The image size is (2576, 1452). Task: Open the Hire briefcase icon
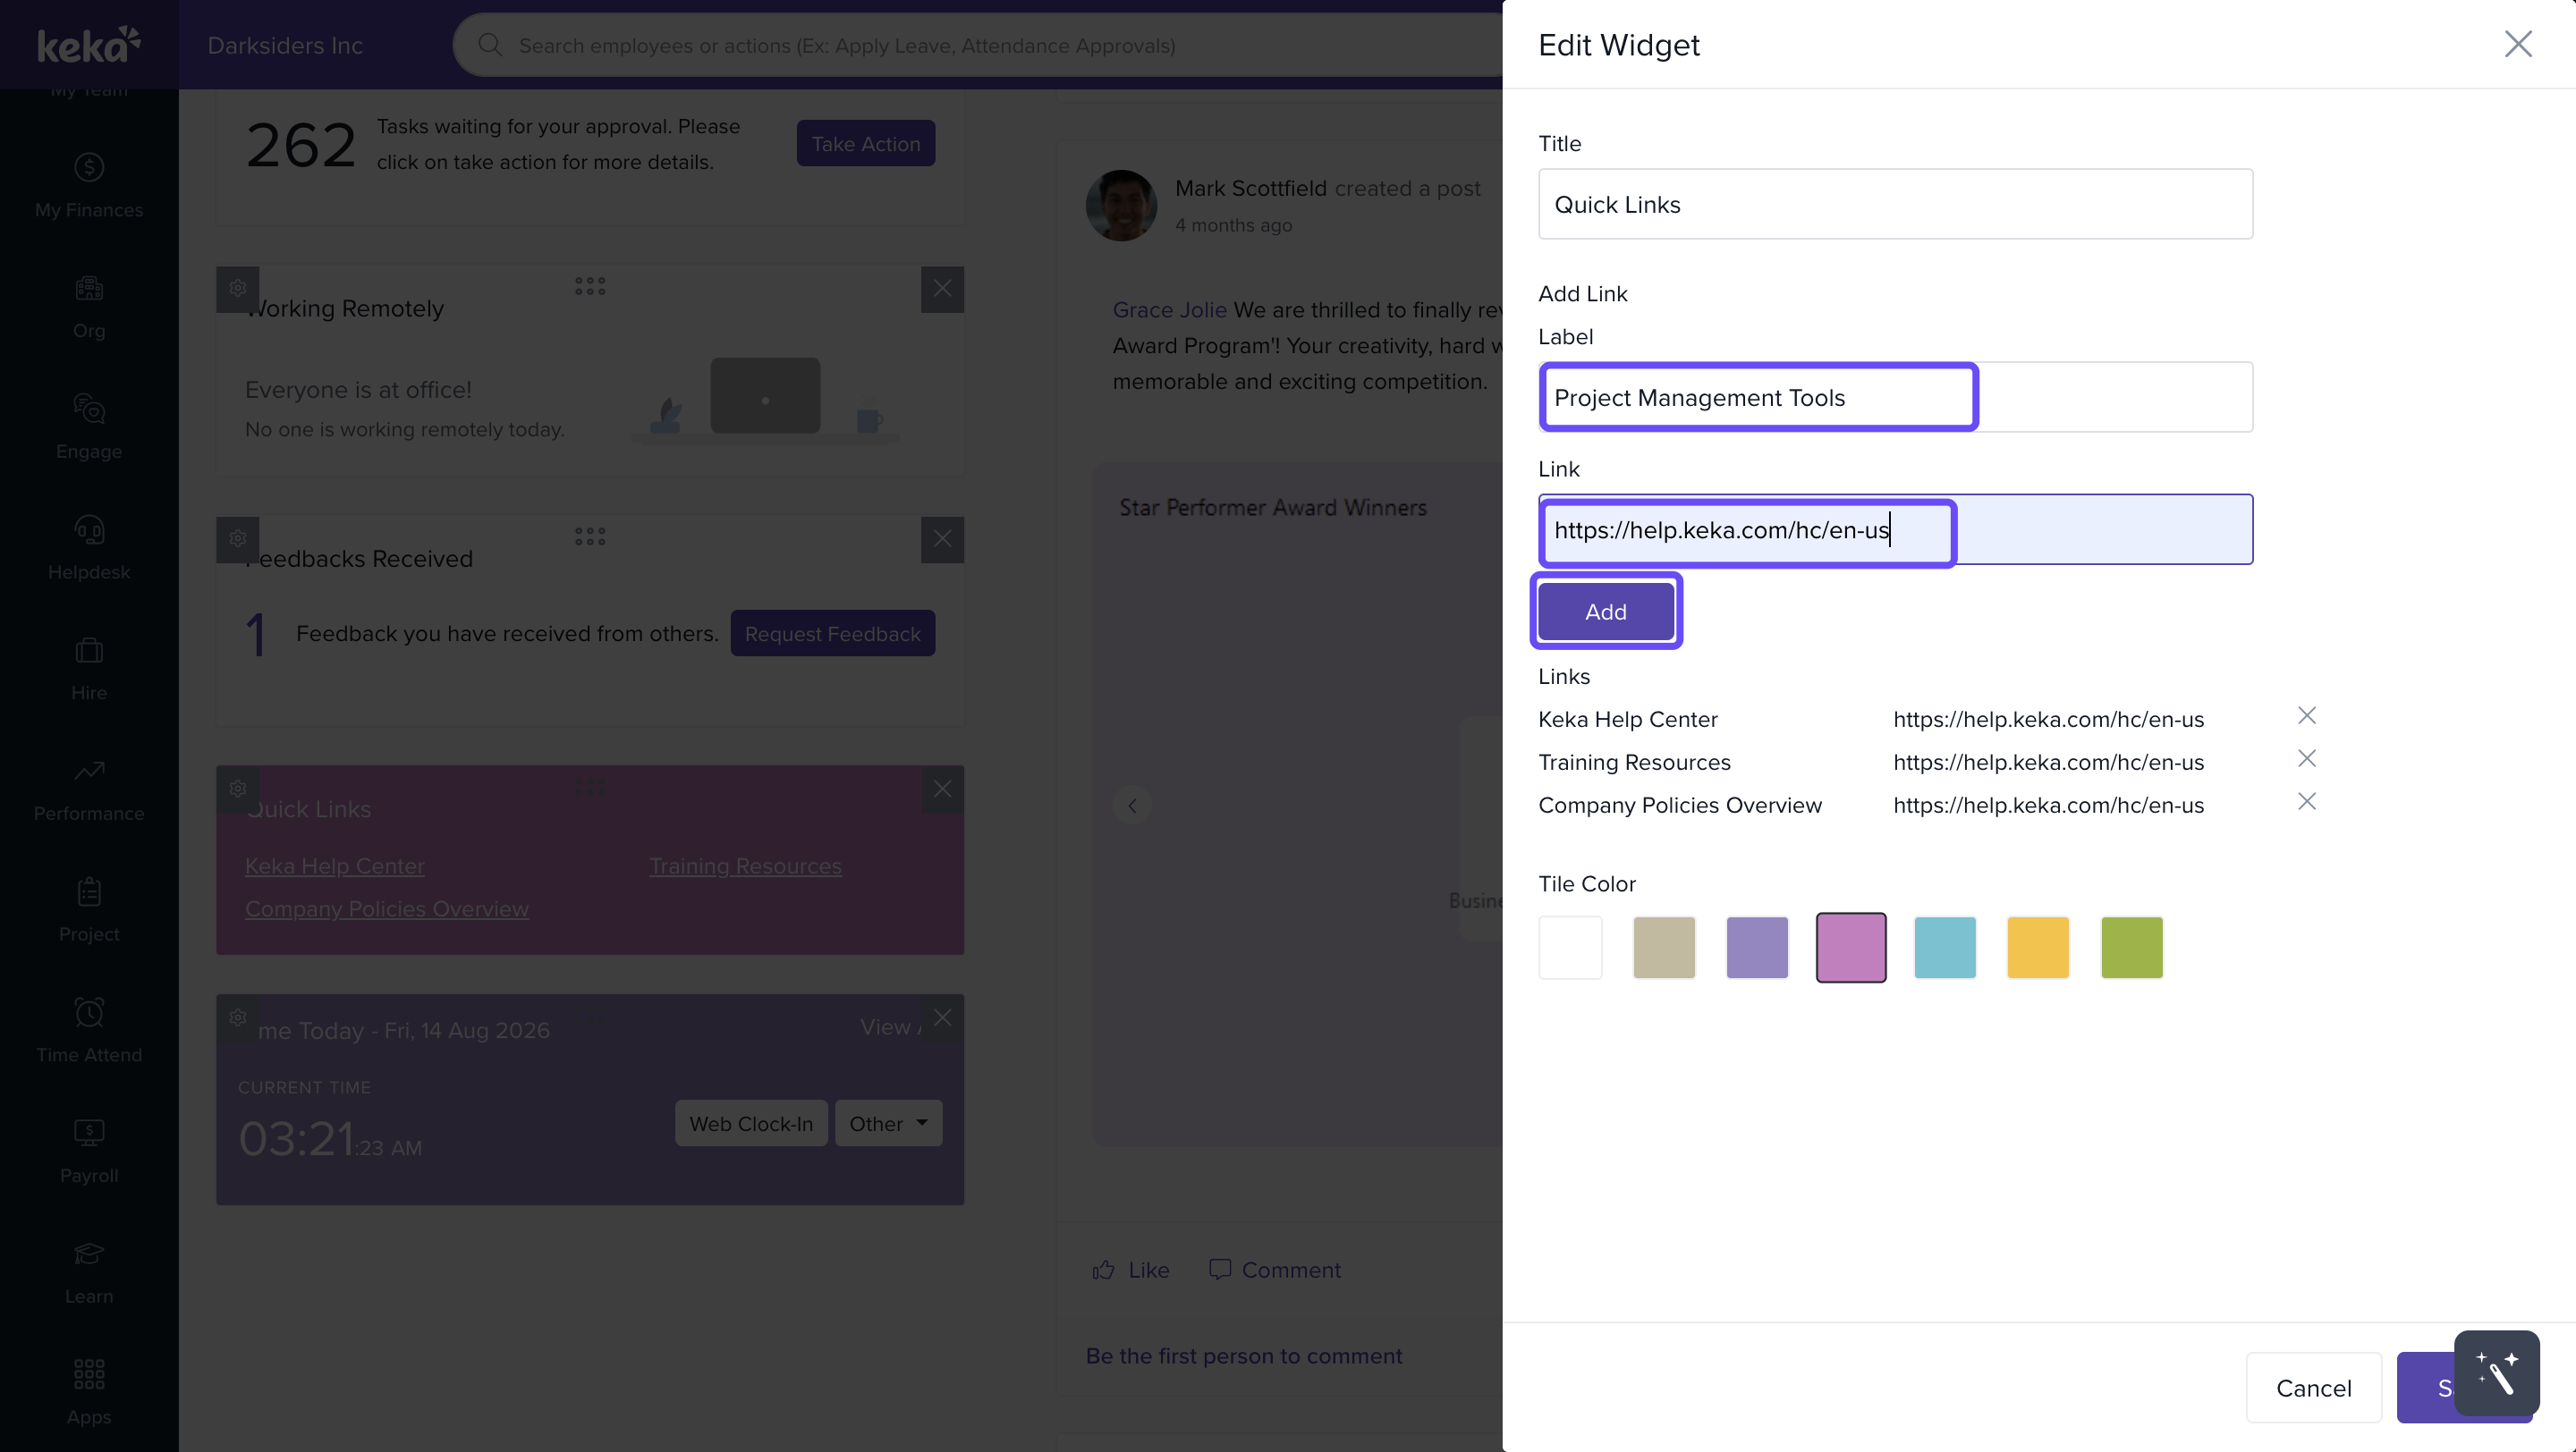click(x=89, y=651)
